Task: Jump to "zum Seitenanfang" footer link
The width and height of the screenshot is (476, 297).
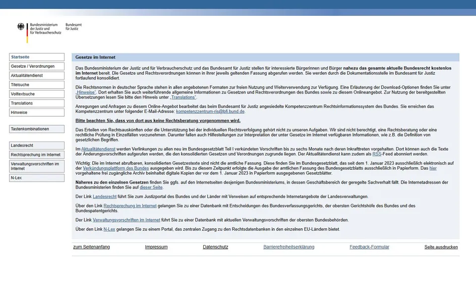Action: click(91, 247)
